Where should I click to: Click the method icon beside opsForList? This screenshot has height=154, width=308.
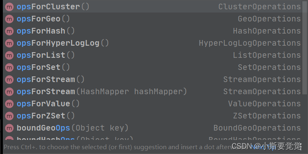[9, 55]
